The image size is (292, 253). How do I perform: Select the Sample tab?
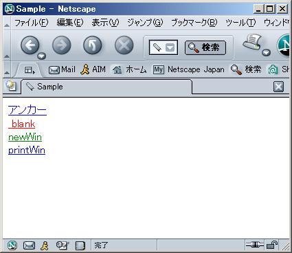pyautogui.click(x=106, y=87)
